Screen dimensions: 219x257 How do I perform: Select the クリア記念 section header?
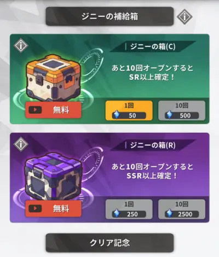point(109,243)
